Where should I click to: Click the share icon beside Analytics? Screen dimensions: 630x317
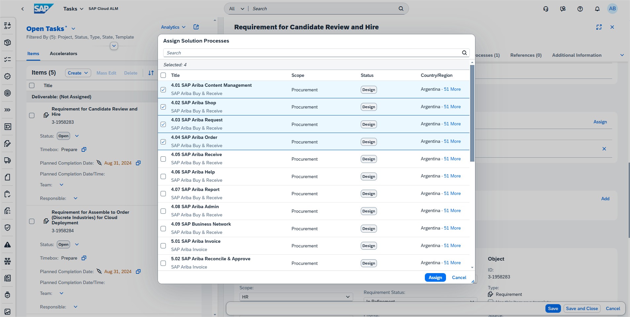coord(196,27)
